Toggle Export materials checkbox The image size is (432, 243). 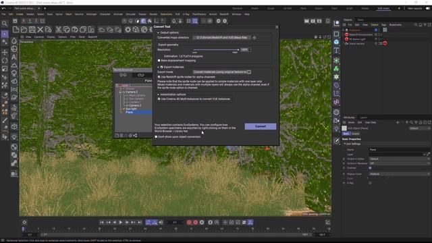[x=162, y=67]
